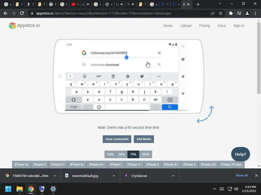This screenshot has height=195, width=261.
Task: Share this page from the address bar
Action: click(x=213, y=13)
